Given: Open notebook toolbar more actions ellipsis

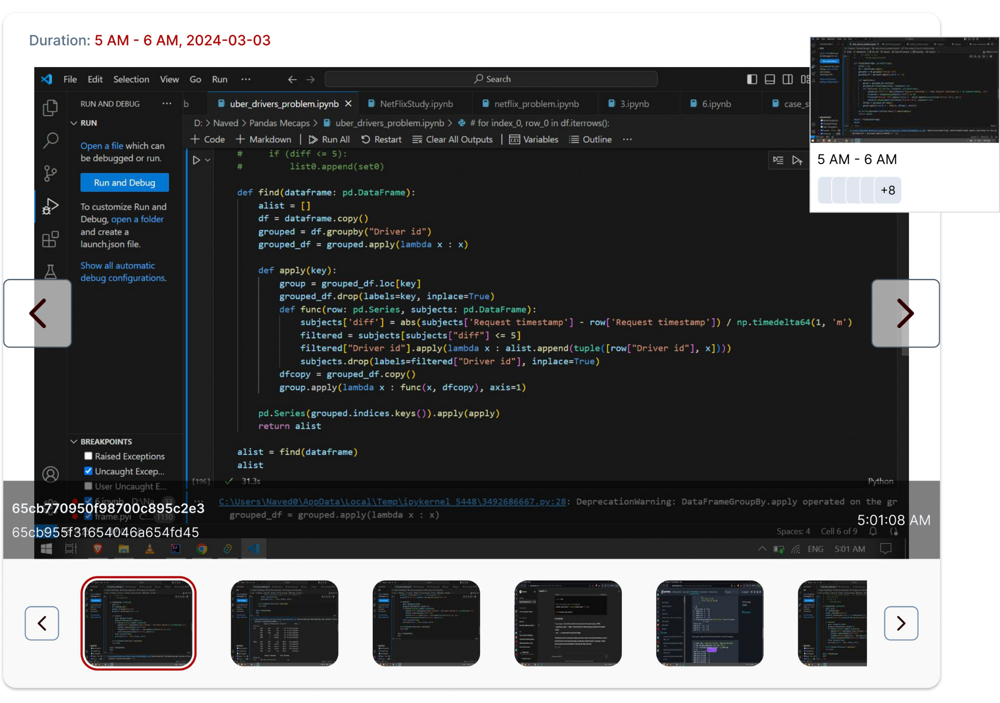Looking at the screenshot, I should click(x=627, y=140).
